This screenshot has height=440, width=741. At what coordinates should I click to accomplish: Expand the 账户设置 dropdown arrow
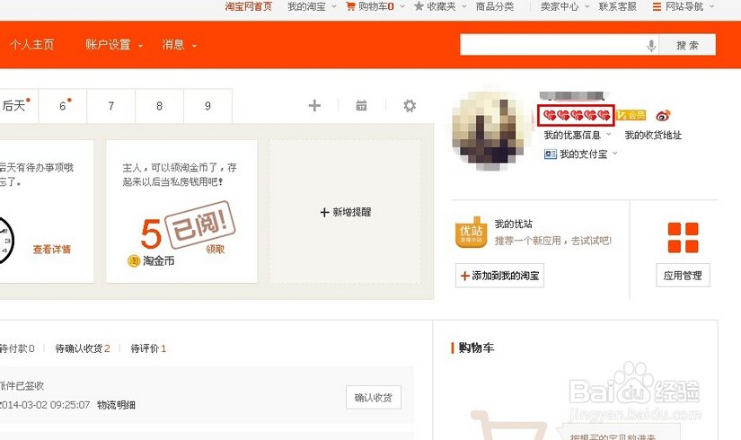pos(140,46)
